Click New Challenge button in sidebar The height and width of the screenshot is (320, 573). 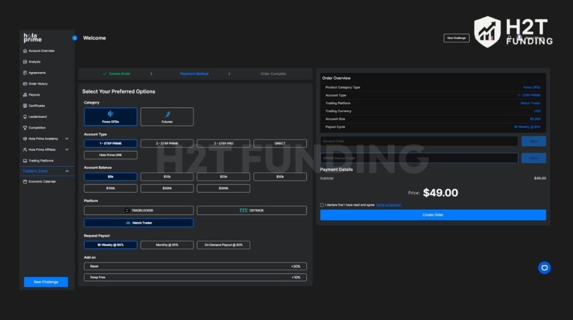pos(46,281)
